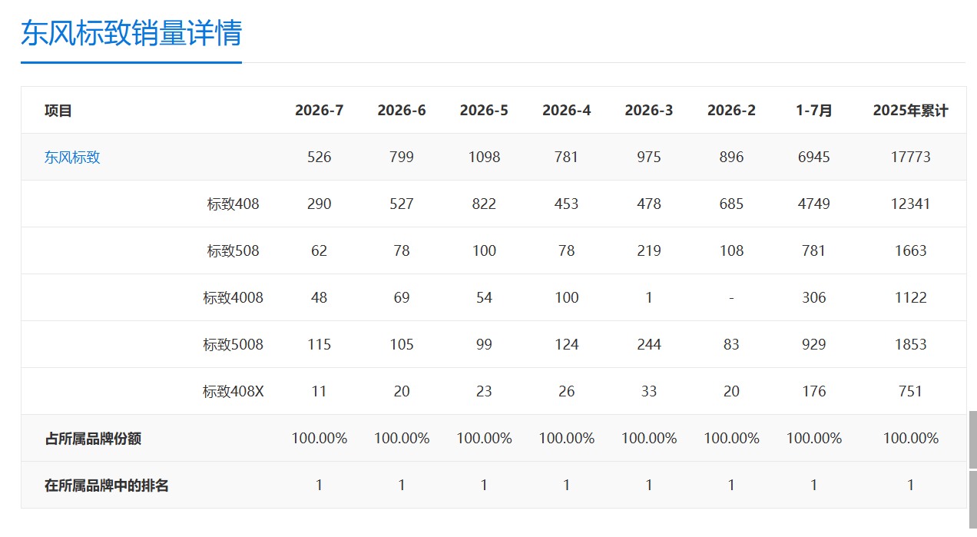Select the 标致508 row label
This screenshot has width=977, height=537.
point(233,251)
